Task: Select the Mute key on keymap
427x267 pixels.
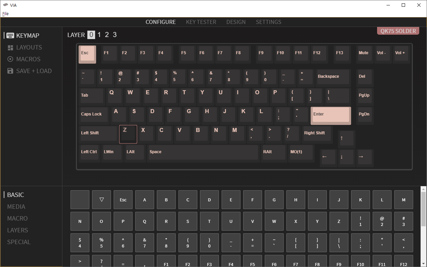Action: (365, 55)
